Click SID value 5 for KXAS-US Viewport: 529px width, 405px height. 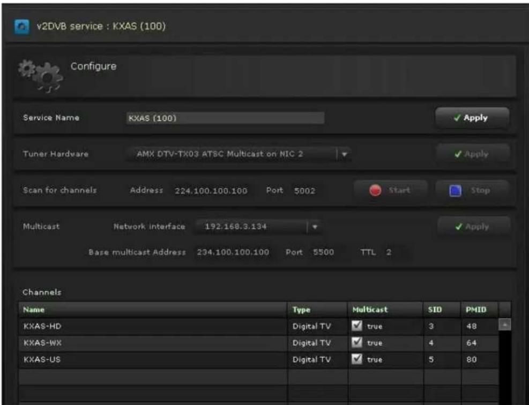(431, 359)
